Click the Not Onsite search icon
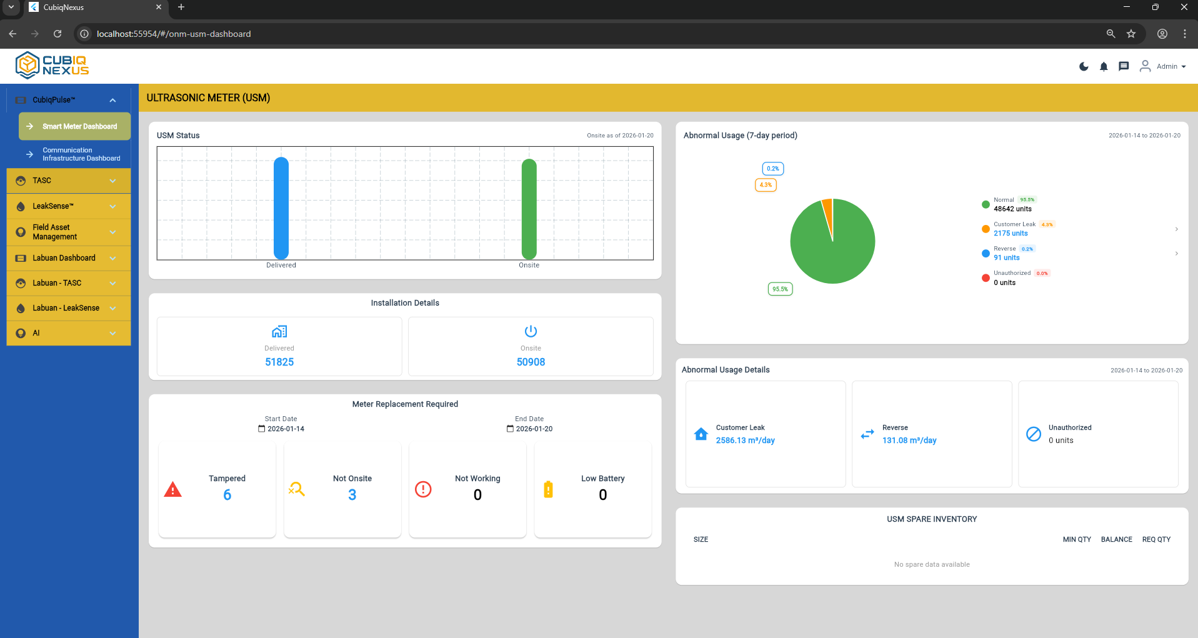Viewport: 1198px width, 638px height. click(297, 489)
